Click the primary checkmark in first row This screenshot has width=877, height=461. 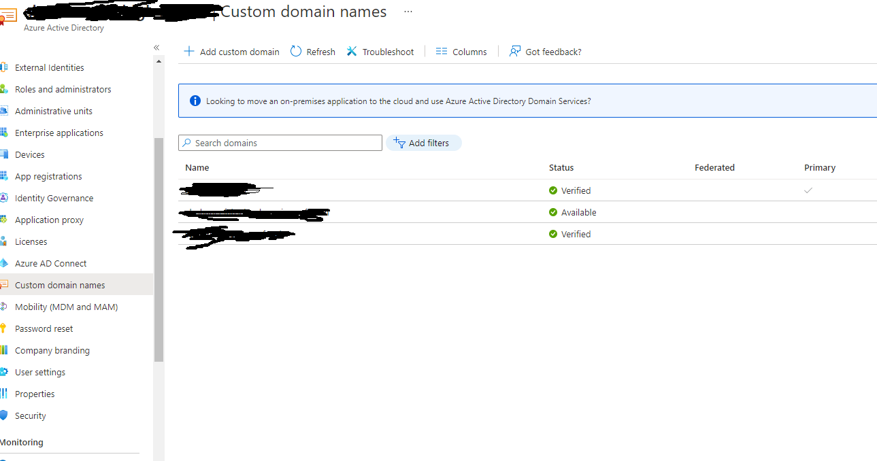coord(808,190)
